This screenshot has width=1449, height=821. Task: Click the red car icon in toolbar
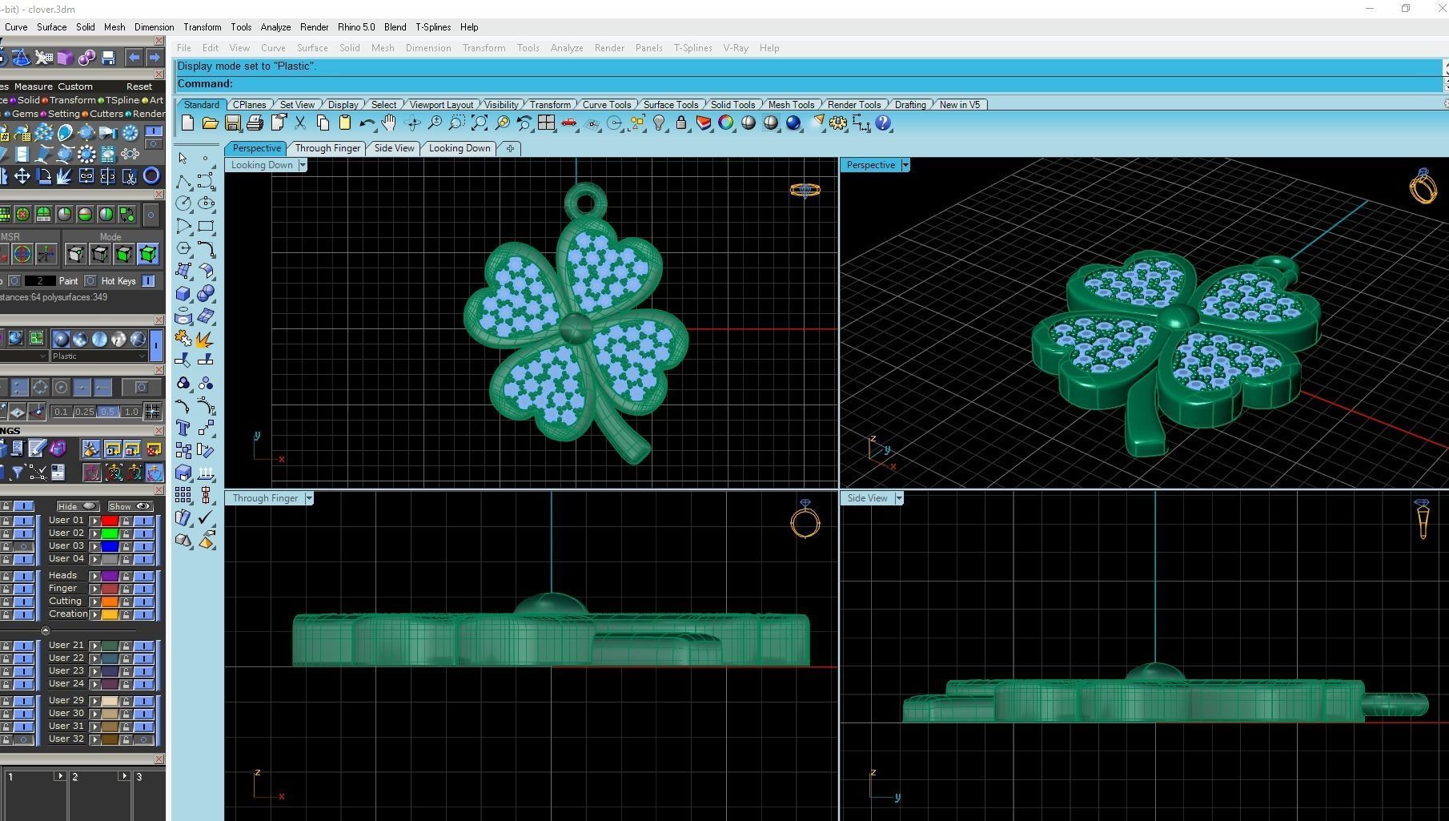[x=568, y=123]
